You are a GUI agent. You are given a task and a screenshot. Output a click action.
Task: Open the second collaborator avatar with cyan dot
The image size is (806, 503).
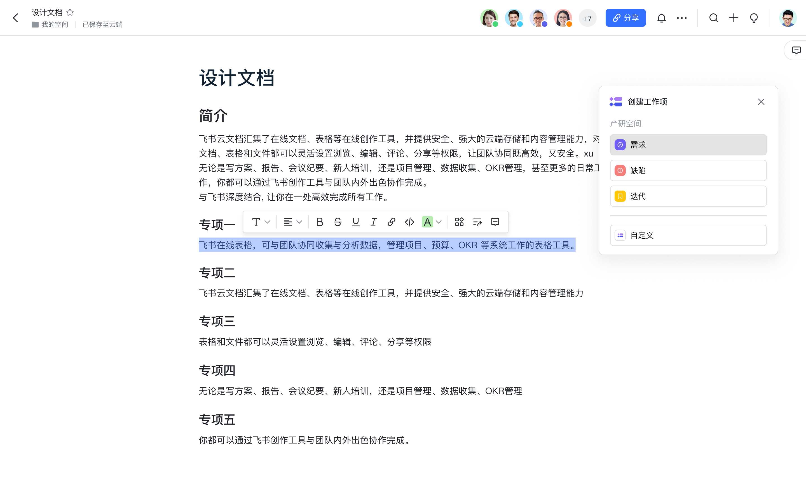click(514, 18)
